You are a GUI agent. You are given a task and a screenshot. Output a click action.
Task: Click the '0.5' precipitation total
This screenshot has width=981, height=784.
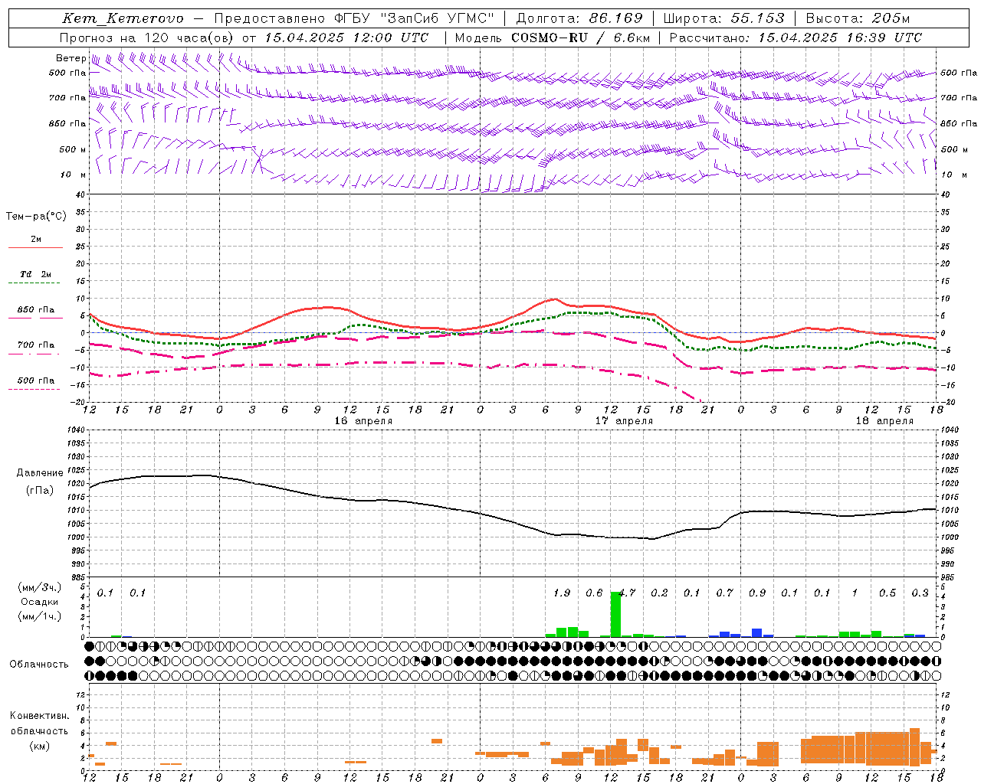pyautogui.click(x=887, y=593)
